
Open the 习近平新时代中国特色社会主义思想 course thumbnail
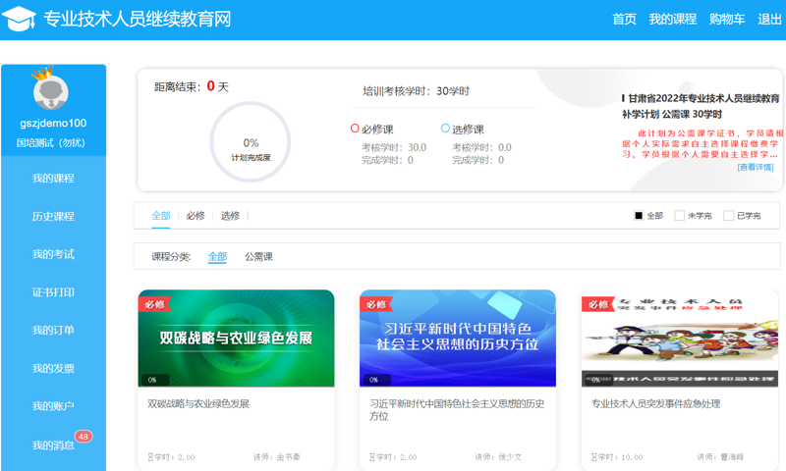tap(458, 339)
